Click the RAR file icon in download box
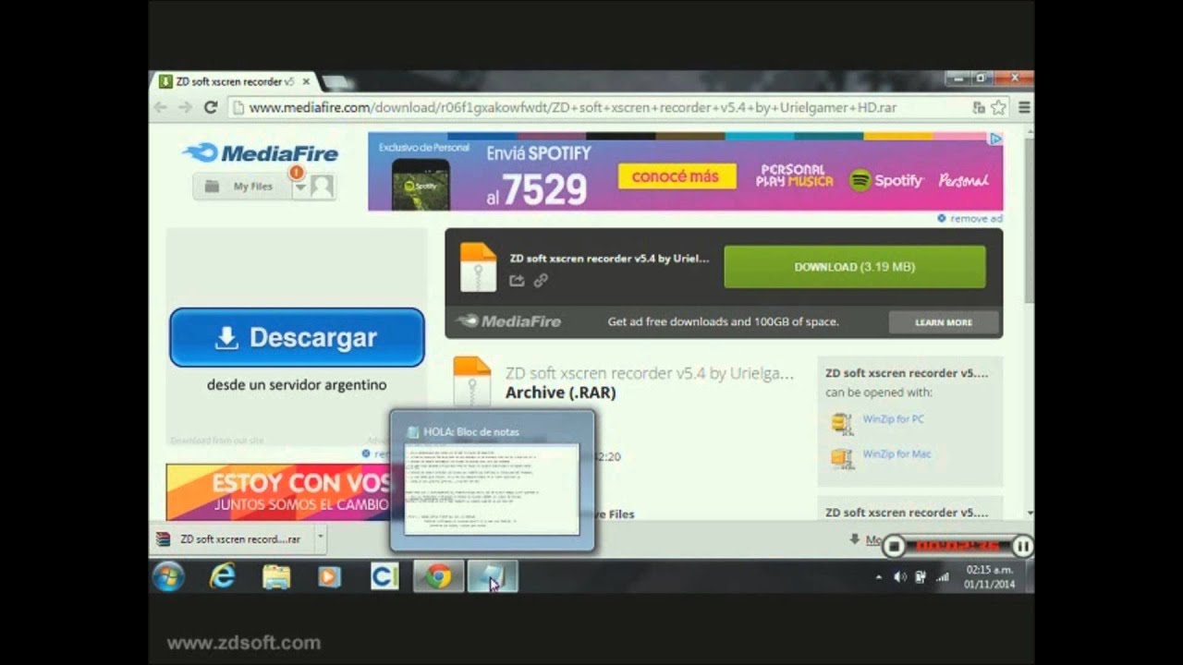 coord(478,267)
